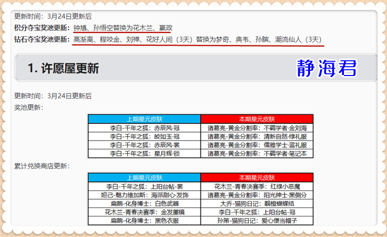
Task: Click cell '李白-千年之狐: 皎如玉·冠'
Action: click(x=145, y=137)
